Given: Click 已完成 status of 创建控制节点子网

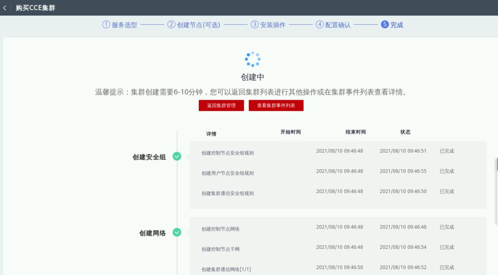Looking at the screenshot, I should (447, 247).
